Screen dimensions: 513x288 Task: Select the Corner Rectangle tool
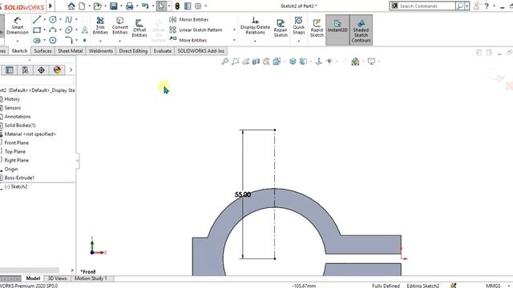pyautogui.click(x=37, y=30)
